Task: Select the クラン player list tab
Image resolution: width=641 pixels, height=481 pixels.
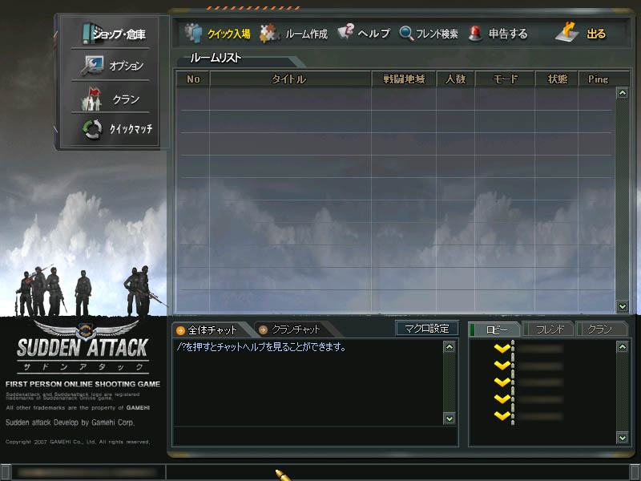Action: (x=600, y=329)
